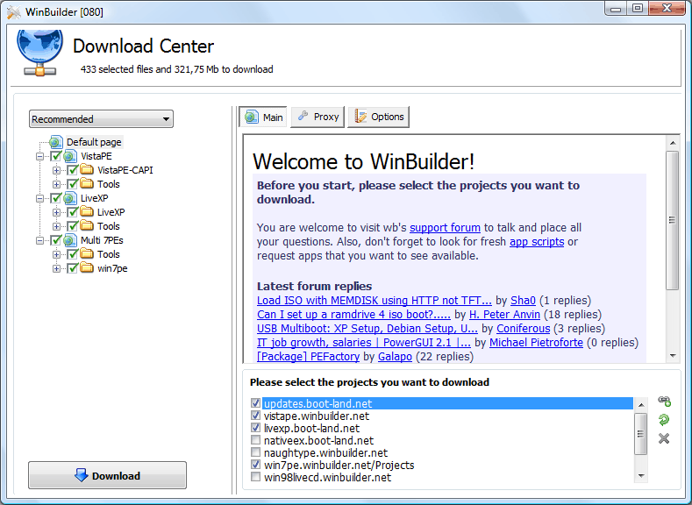Enable win98livecd.winbuilder.net checkbox
692x505 pixels.
point(255,477)
